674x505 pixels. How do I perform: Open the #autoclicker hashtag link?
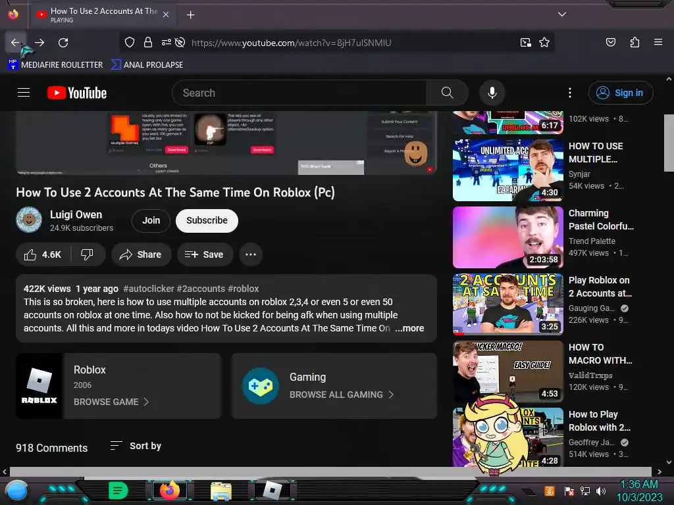click(x=149, y=289)
